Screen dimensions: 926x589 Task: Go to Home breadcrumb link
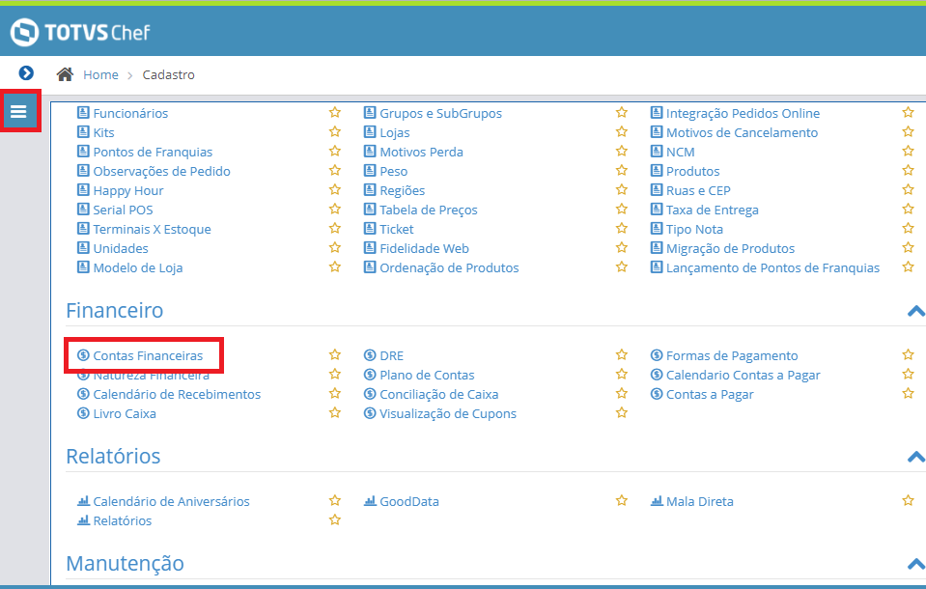100,75
